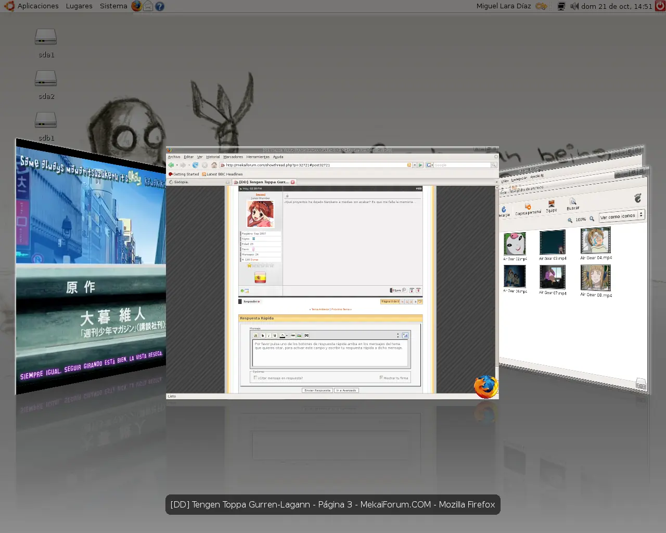Click the network monitor tray icon
666x533 pixels.
(561, 6)
